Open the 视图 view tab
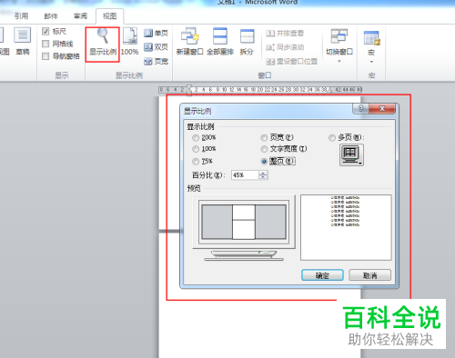Screen dimensions: 455x358 pos(109,16)
